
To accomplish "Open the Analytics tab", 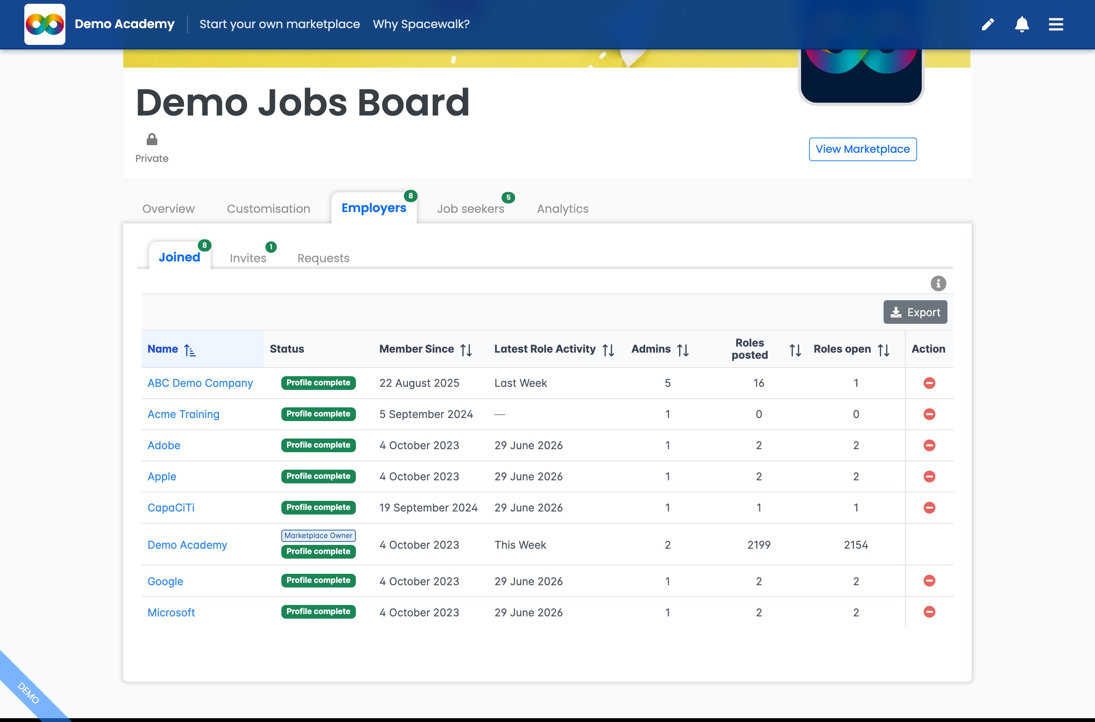I will [x=562, y=209].
